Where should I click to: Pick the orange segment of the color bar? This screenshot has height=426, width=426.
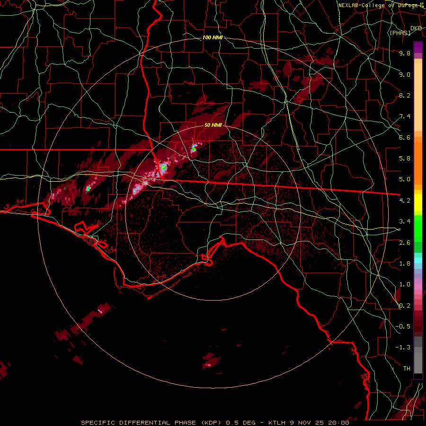[418, 163]
